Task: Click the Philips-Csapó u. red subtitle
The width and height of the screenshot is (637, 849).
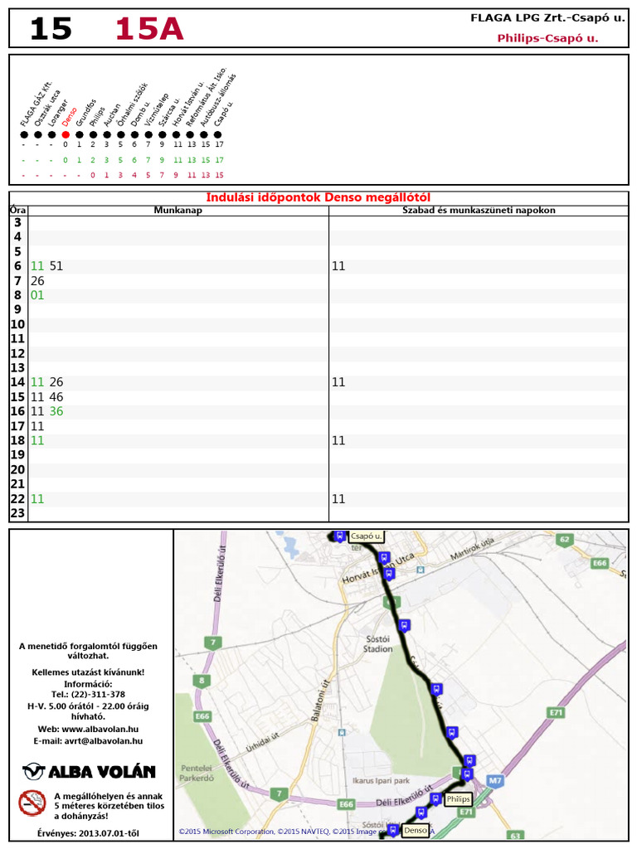Action: 547,38
